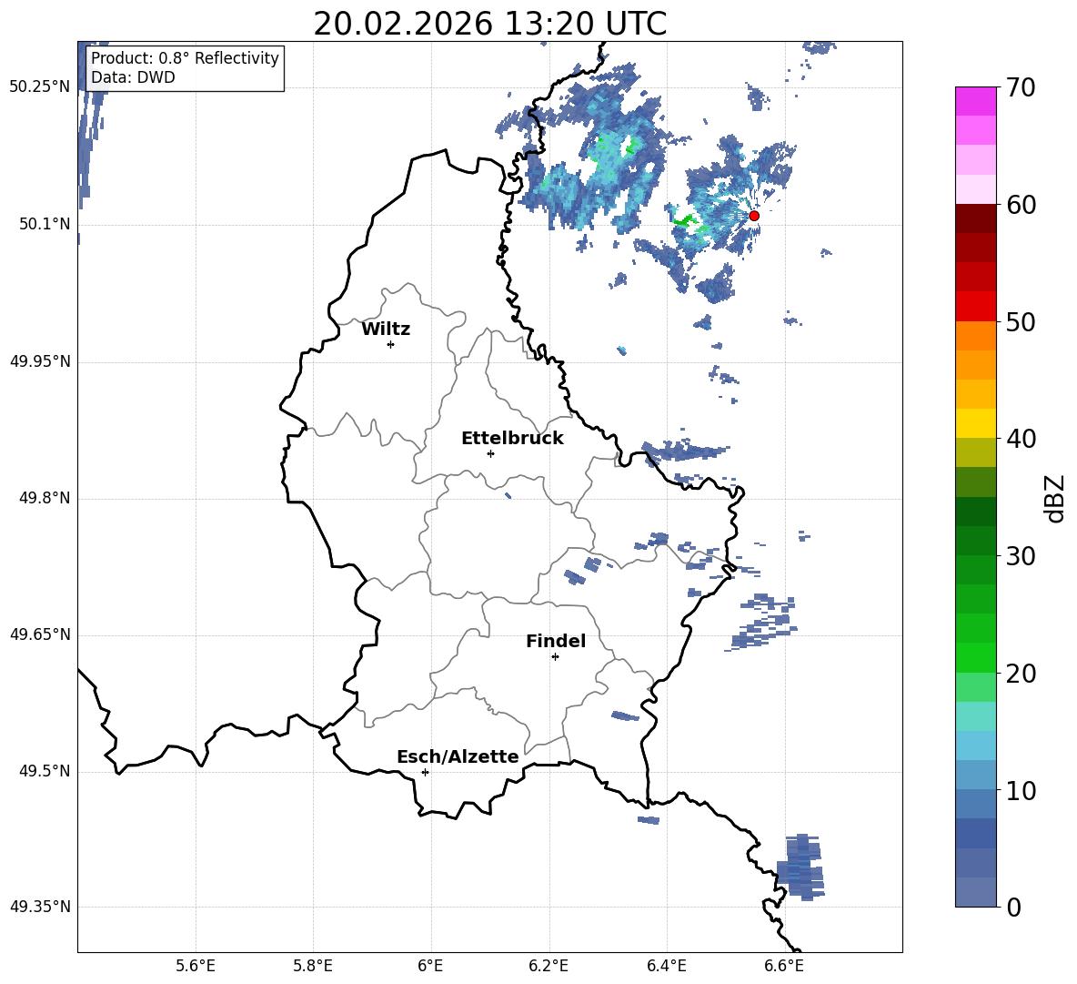
Task: Click the light blue swatch above 10 dBZ
Action: click(975, 775)
